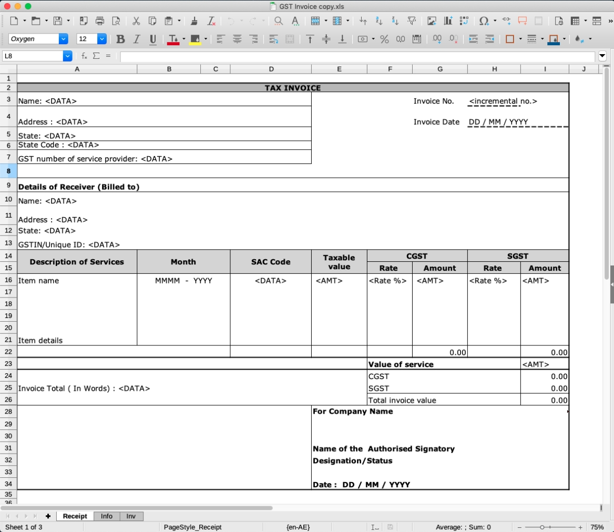Click the Open file folder icon
The height and width of the screenshot is (532, 614).
[36, 21]
